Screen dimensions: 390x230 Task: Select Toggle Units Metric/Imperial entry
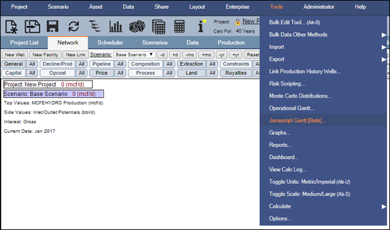(324, 181)
